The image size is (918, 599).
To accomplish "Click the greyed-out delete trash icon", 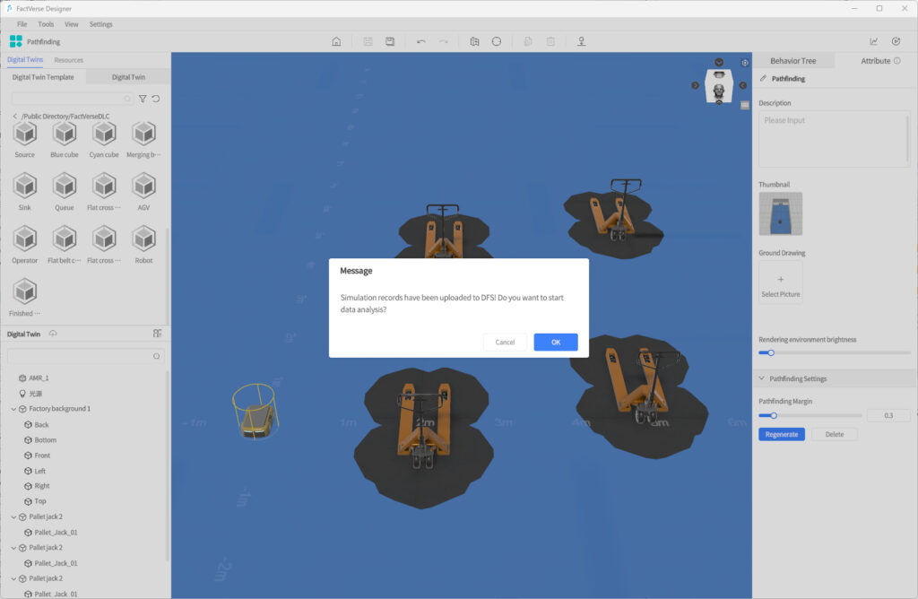I will (x=550, y=41).
